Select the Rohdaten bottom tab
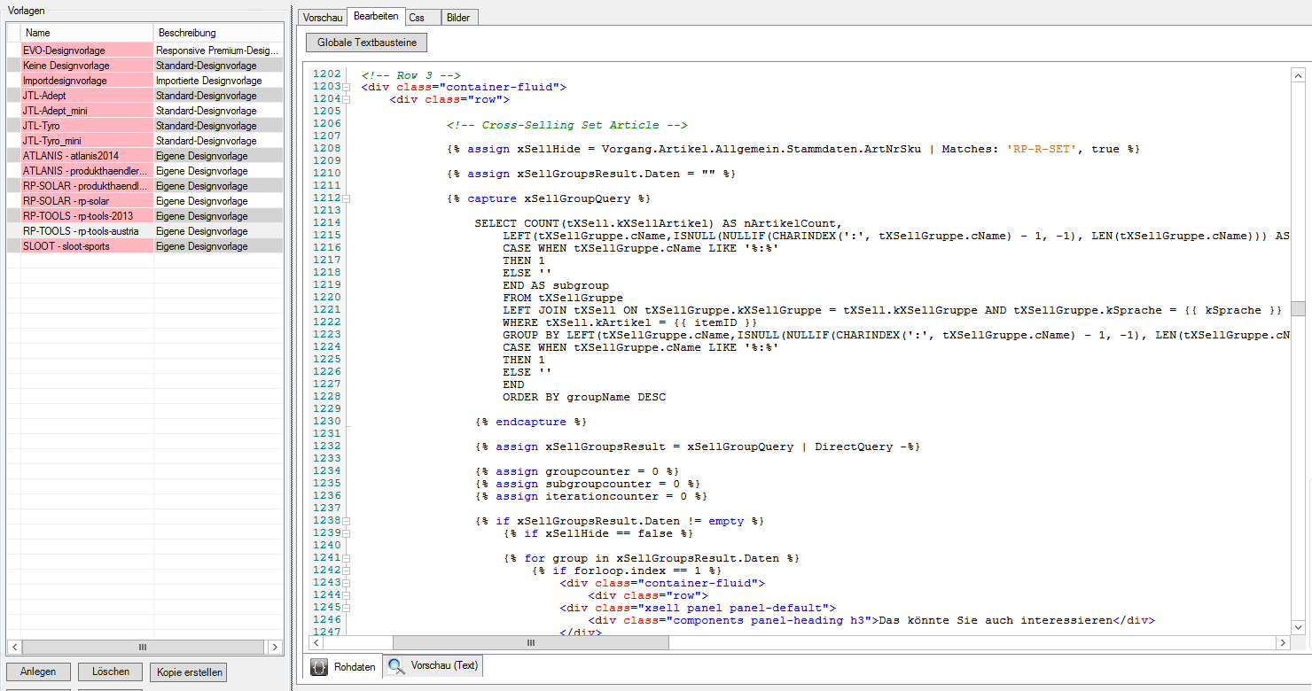This screenshot has height=691, width=1312. (343, 666)
